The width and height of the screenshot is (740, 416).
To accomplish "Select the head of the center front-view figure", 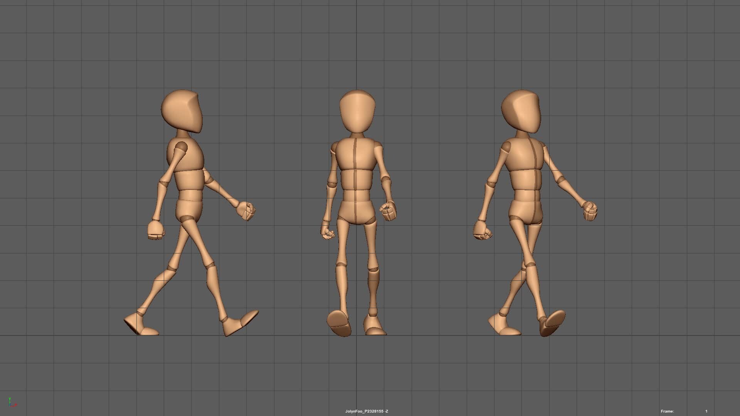I will tap(357, 112).
